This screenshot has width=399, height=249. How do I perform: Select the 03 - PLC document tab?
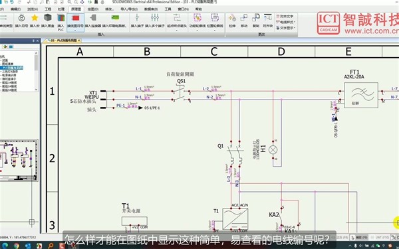point(64,41)
